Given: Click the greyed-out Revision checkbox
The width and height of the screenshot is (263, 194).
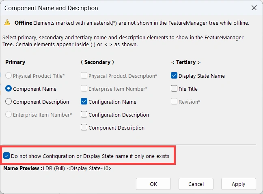Looking at the screenshot, I should click(x=174, y=102).
